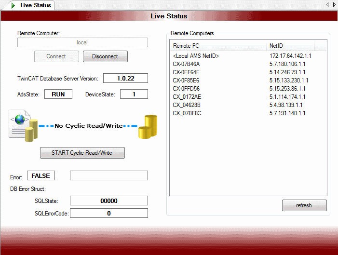Click NetID 5.14.246.79.1.1
Viewport: 338px width, 255px height.
coord(287,72)
